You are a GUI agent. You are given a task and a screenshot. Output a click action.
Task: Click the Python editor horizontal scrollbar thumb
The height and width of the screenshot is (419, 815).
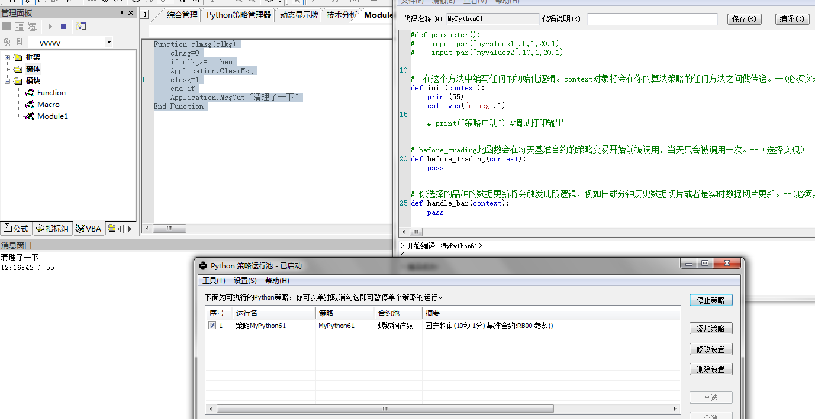pos(417,232)
